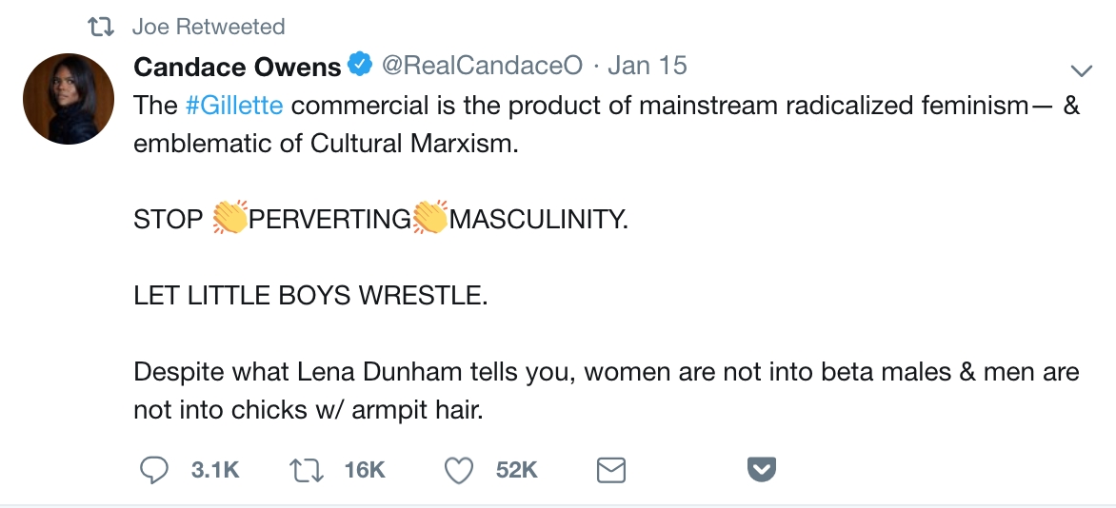This screenshot has height=508, width=1116.
Task: Click the 3.1K replies count
Action: [x=215, y=469]
